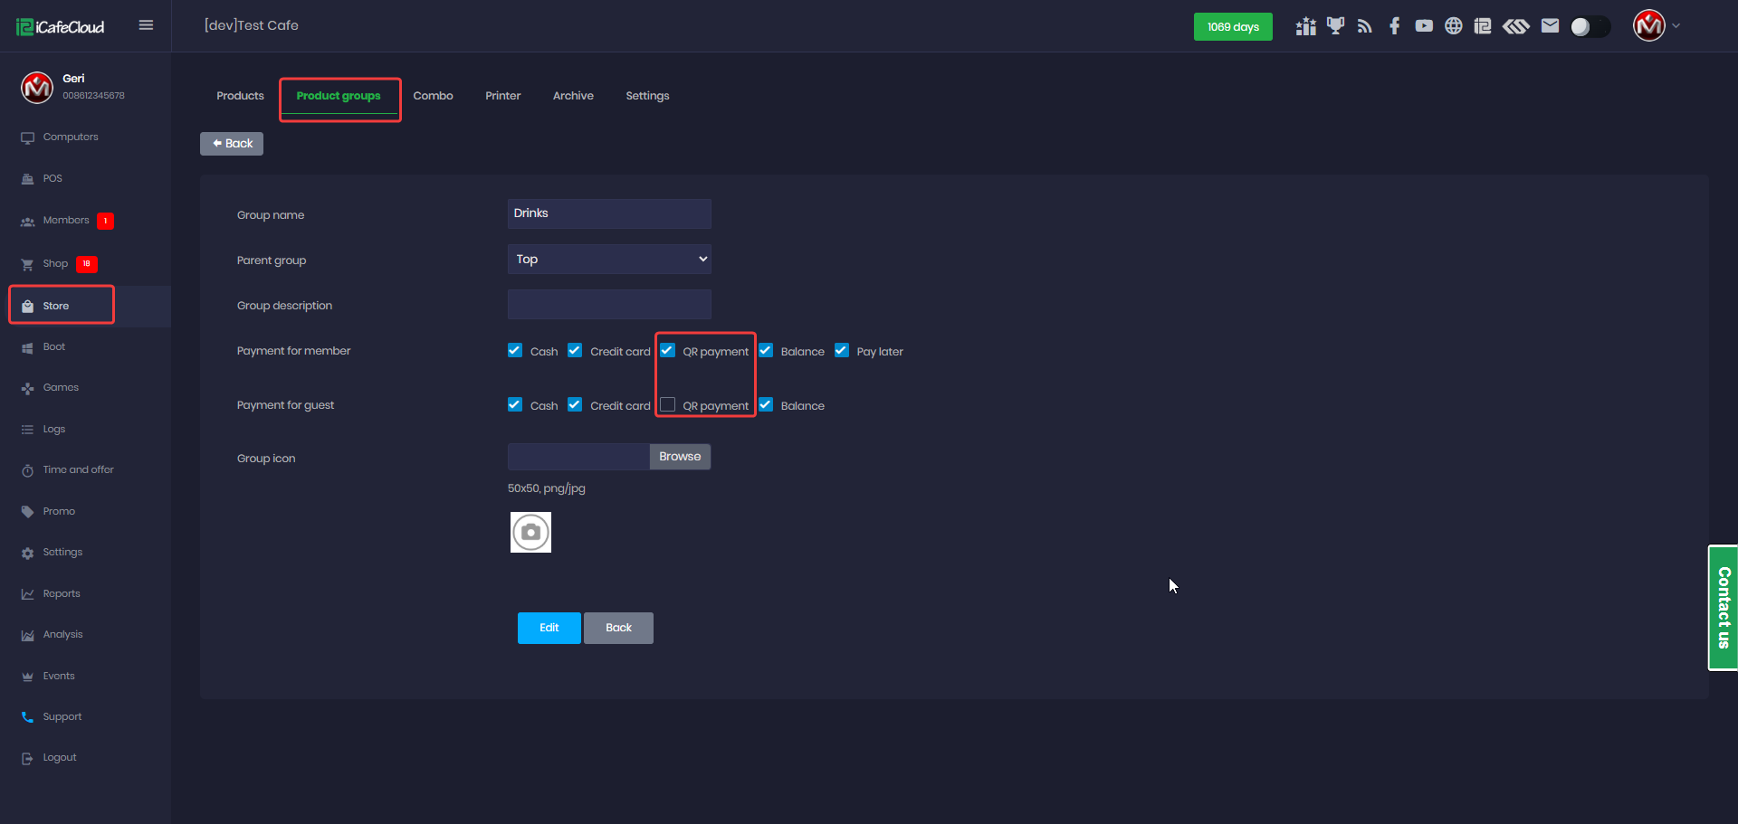This screenshot has width=1738, height=824.
Task: Click the YouTube icon in header
Action: 1424,26
